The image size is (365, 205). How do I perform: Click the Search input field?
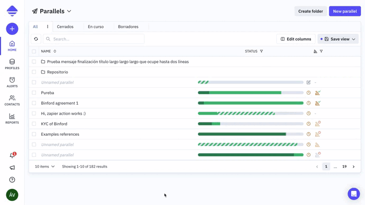pyautogui.click(x=94, y=39)
